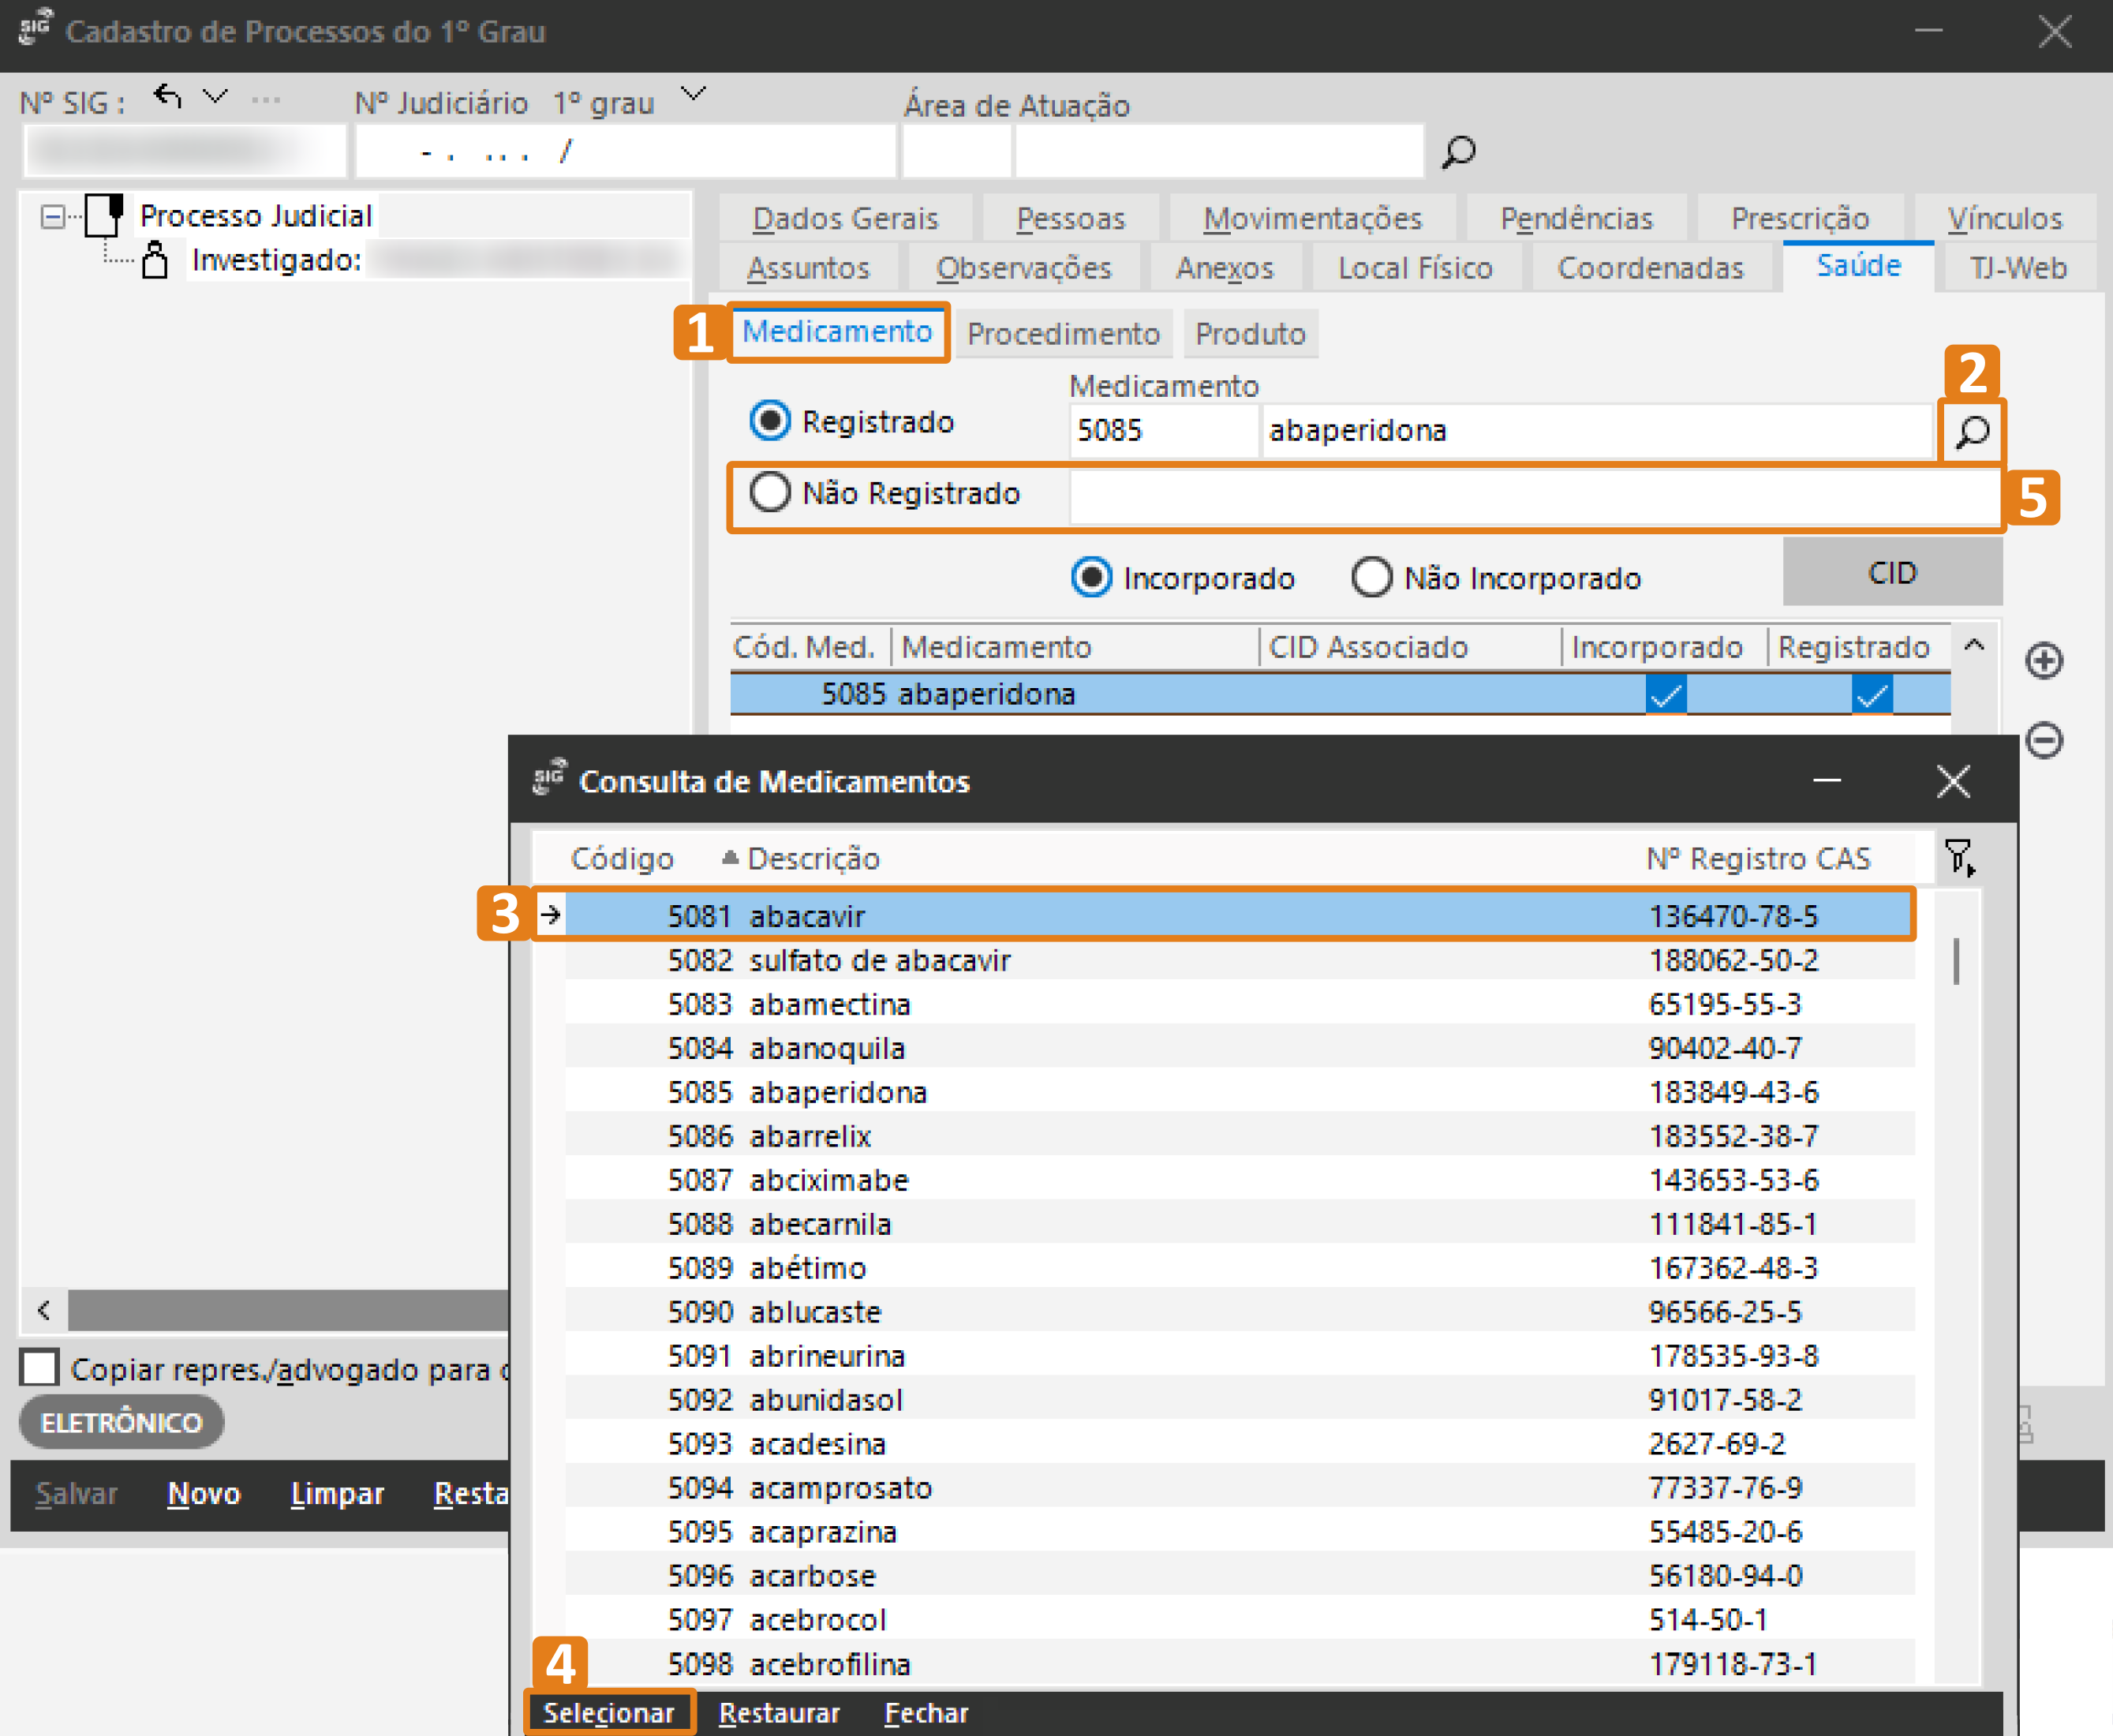2113x1736 pixels.
Task: Expand the dropdown chevron next to Nº SIG
Action: 215,97
